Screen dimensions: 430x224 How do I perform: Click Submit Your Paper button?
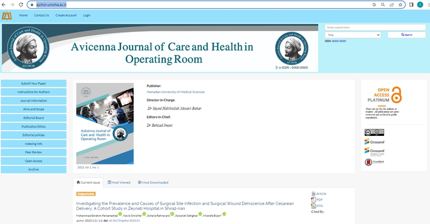coord(34,83)
